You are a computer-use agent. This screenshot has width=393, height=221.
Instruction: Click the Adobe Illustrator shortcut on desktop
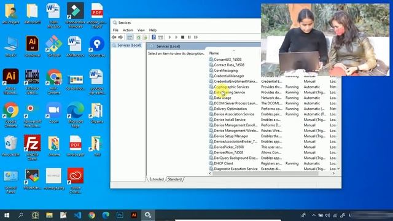[10, 82]
